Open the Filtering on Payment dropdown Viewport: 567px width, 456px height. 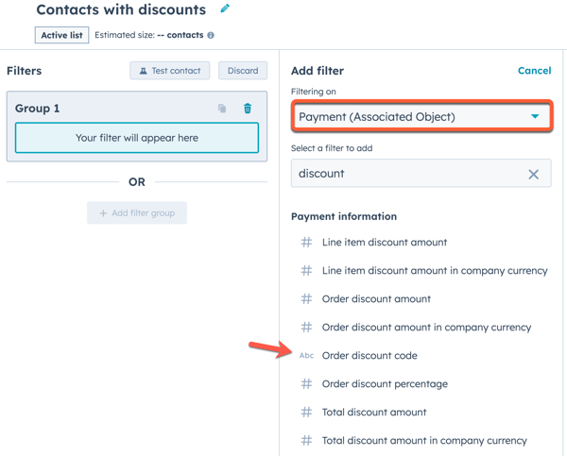coord(421,117)
